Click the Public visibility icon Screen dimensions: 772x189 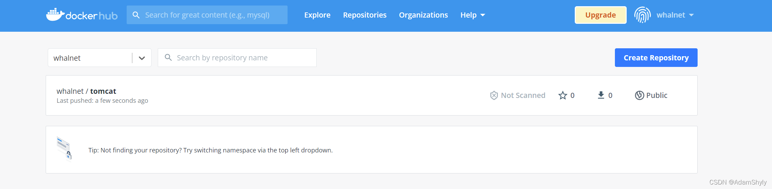(639, 95)
